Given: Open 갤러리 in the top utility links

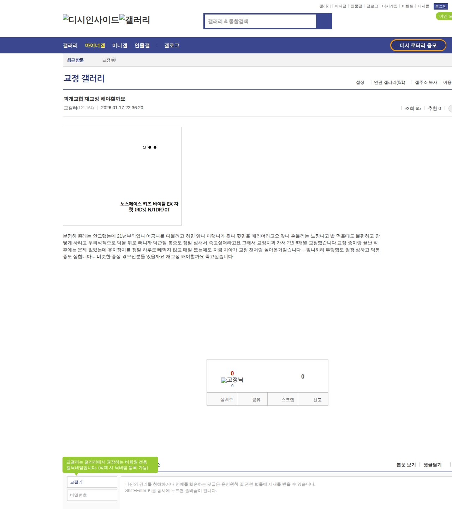Looking at the screenshot, I should coord(325,6).
